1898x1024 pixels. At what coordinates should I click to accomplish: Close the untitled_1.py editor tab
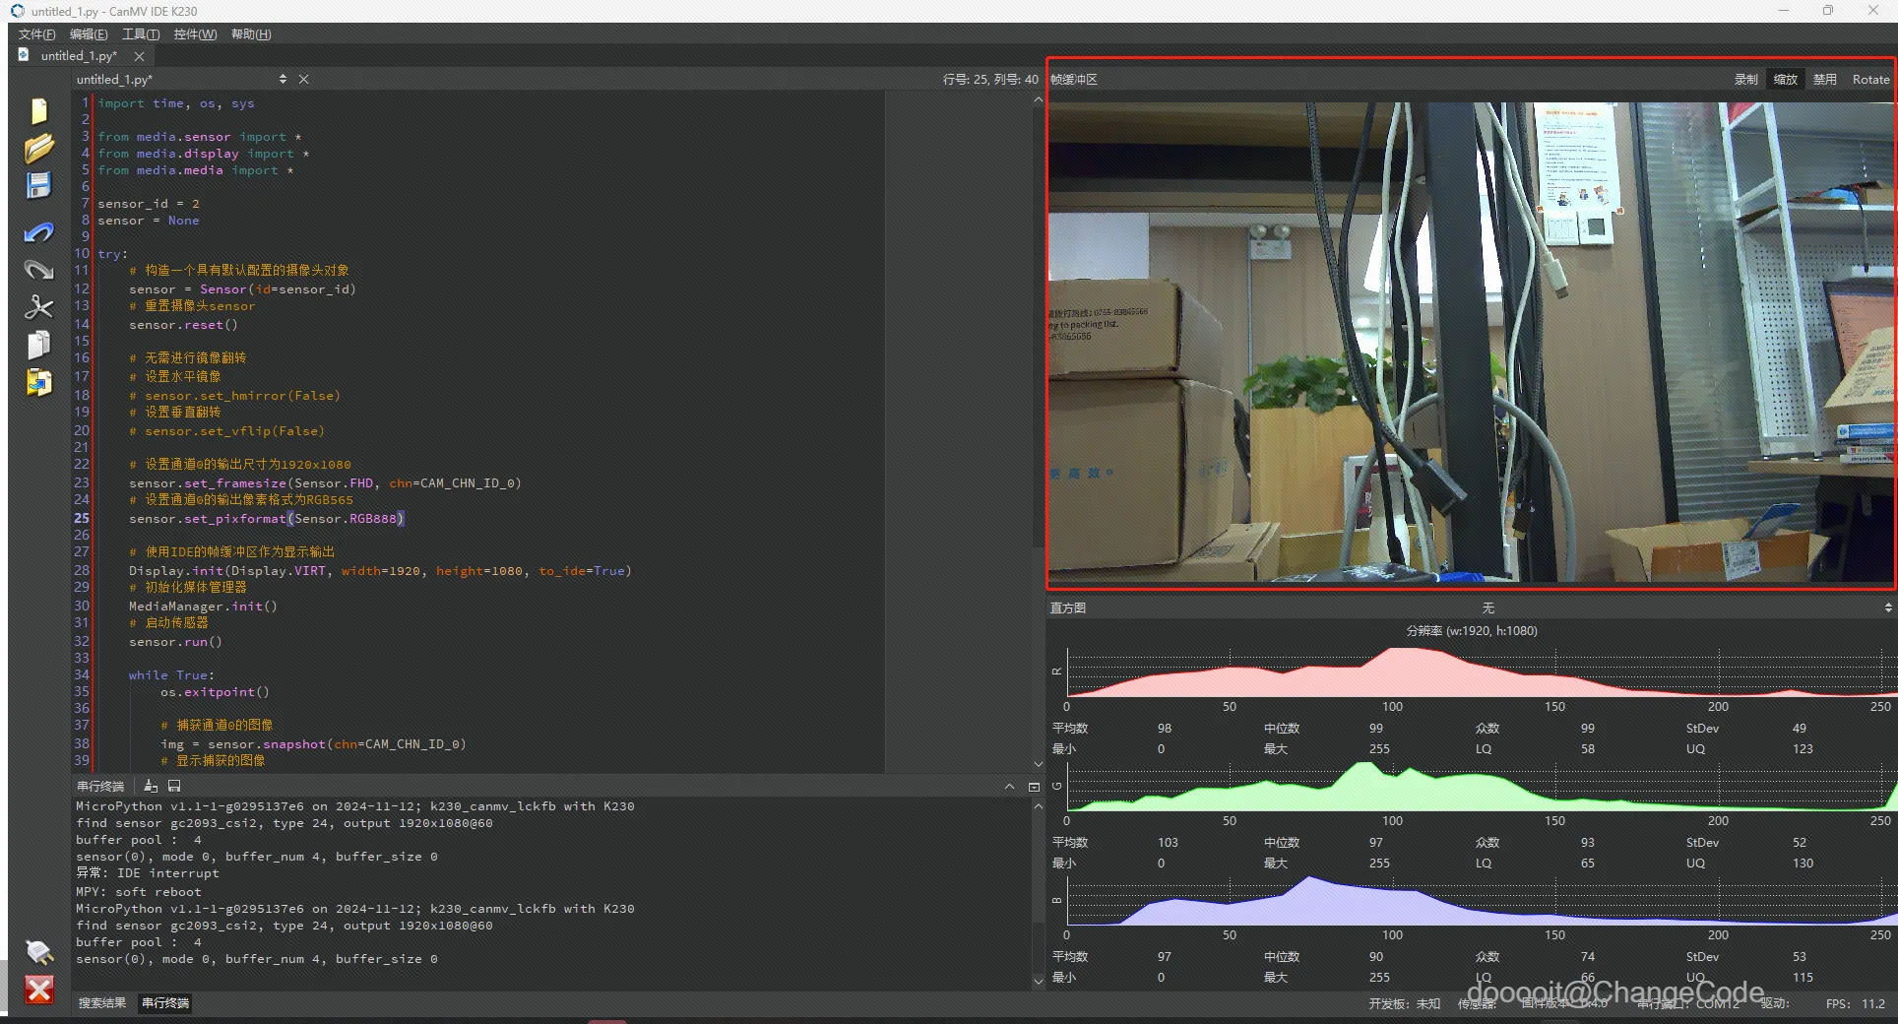[139, 57]
